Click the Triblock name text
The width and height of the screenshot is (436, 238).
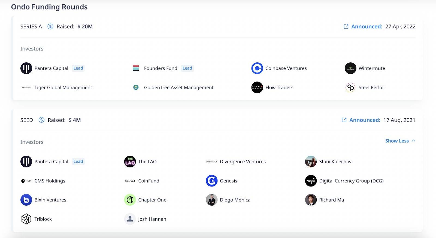click(43, 219)
